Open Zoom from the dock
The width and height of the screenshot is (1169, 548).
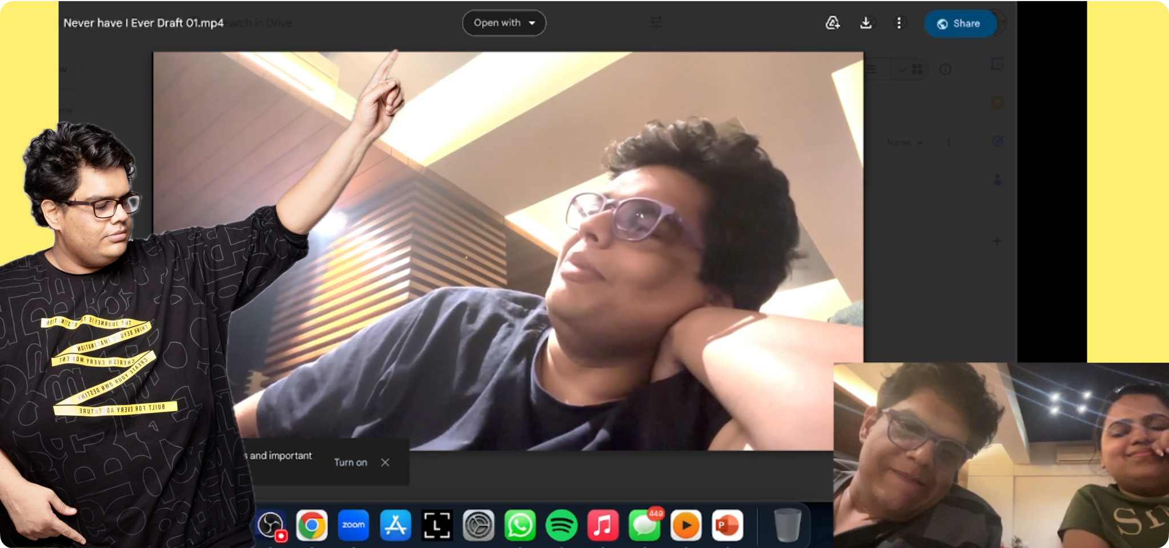pos(353,525)
